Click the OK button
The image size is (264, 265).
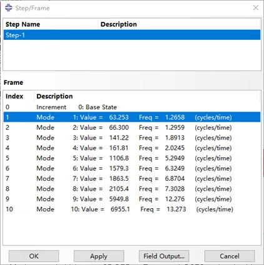(x=34, y=256)
